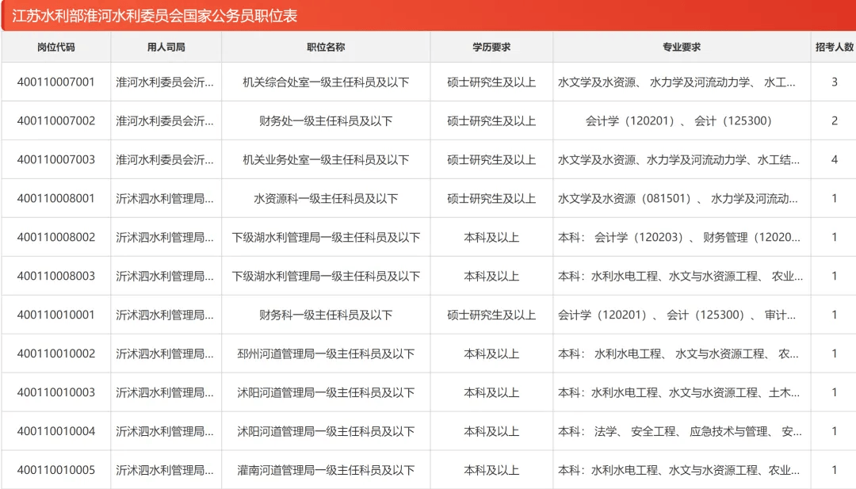Click the 学历要求 column header
Screen dimensions: 856x489
491,47
